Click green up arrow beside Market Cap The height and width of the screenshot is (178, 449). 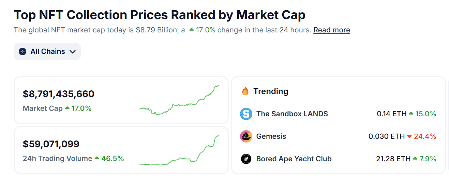[x=67, y=108]
